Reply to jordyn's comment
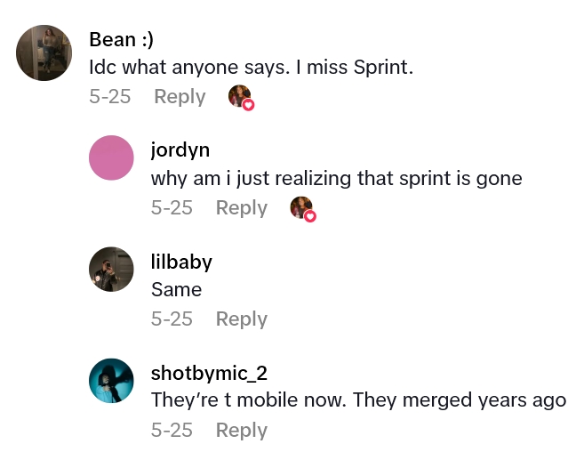 coord(242,208)
